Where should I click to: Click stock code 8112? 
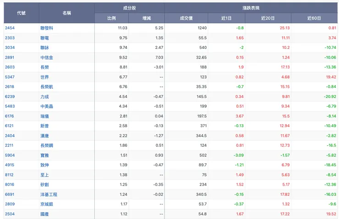[9, 175]
